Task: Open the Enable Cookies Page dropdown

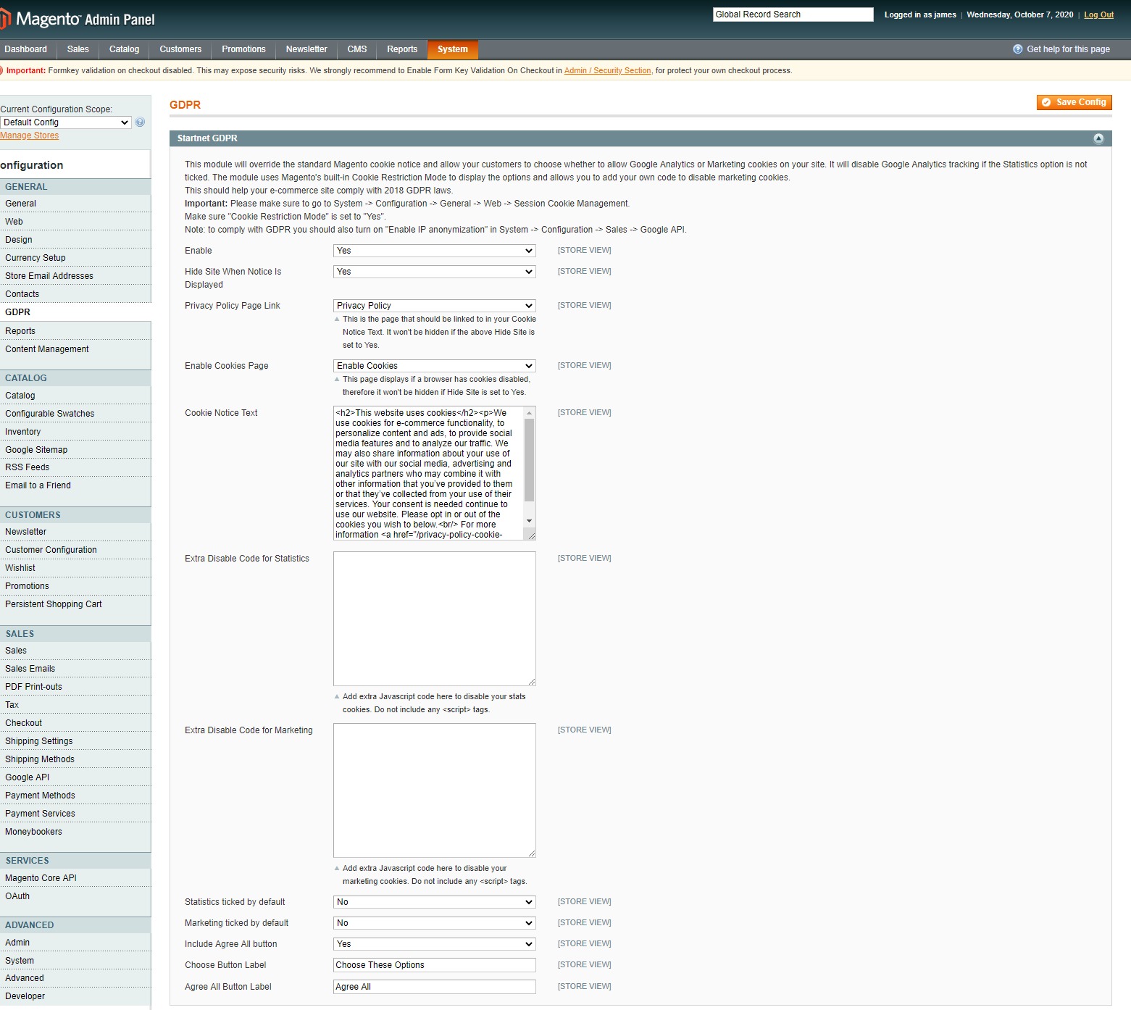Action: coord(435,366)
